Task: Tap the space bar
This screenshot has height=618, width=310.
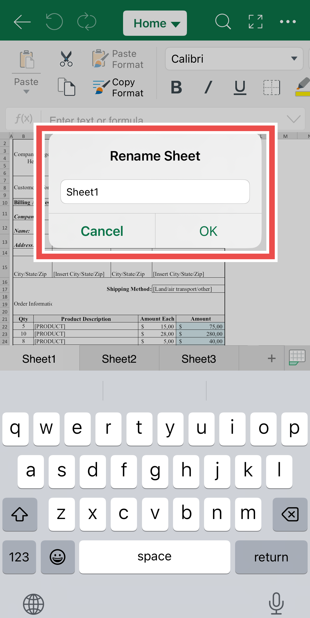Action: [155, 557]
